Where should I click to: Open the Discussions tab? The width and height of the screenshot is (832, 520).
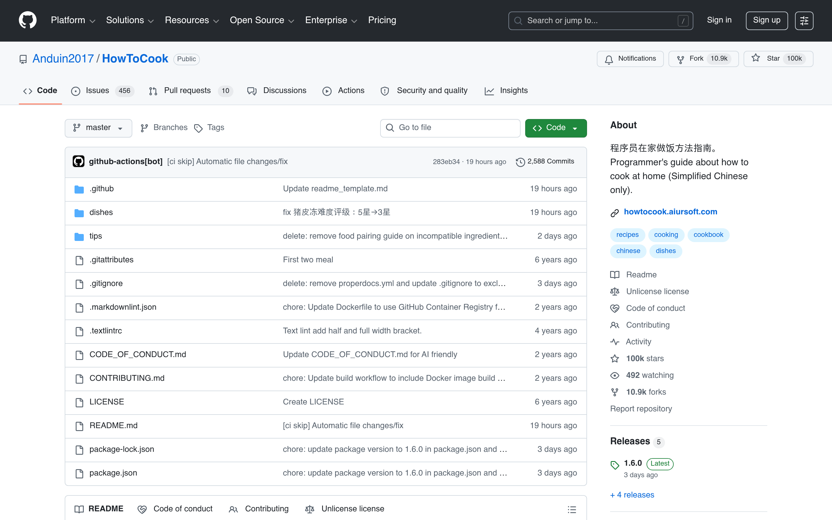click(x=277, y=91)
